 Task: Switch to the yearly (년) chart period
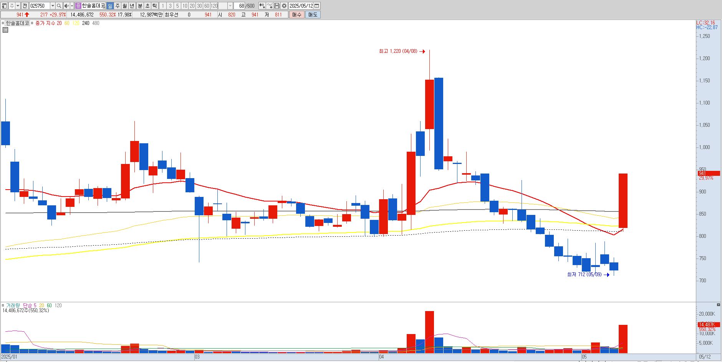pos(132,6)
